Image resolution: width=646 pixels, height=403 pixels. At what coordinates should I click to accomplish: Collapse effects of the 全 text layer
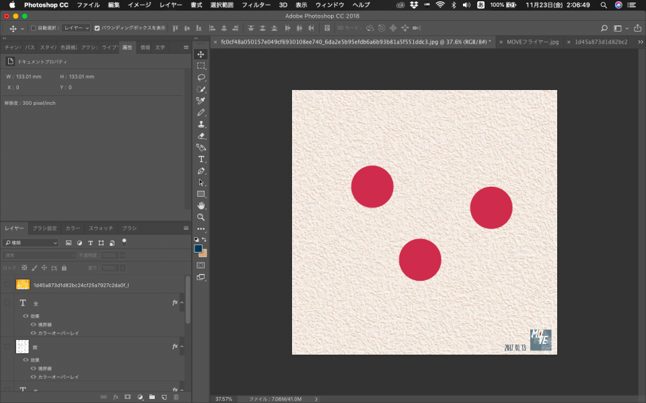click(182, 303)
